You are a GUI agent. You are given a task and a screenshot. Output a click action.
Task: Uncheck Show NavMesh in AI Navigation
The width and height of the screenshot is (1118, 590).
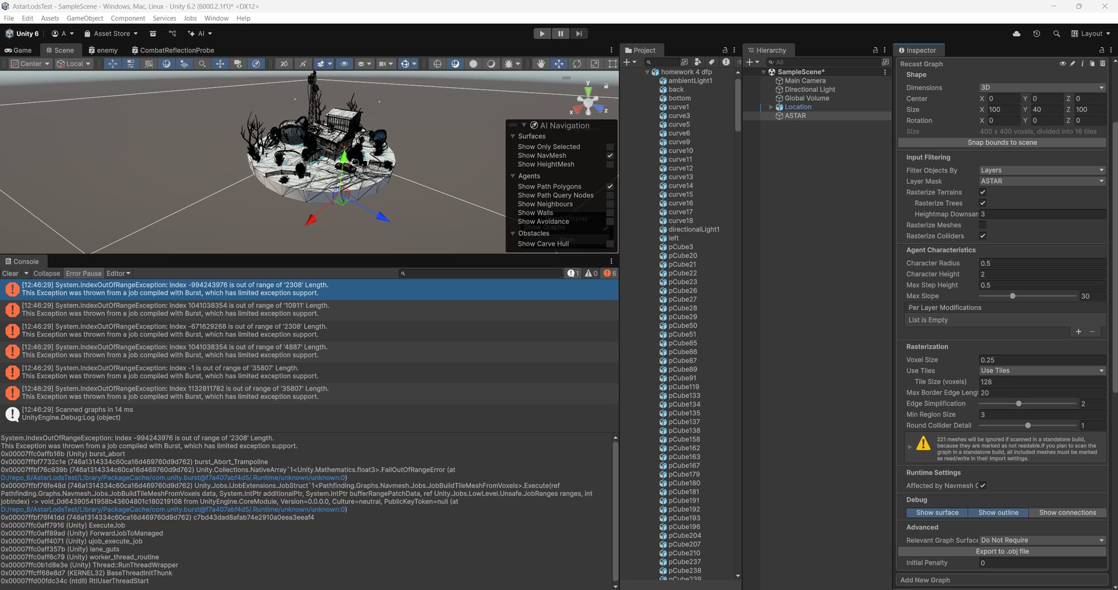[x=610, y=156]
